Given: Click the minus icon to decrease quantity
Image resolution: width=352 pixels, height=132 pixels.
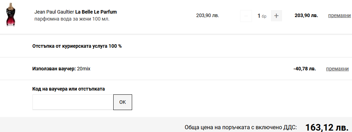Looking at the screenshot, I should coord(246,16).
